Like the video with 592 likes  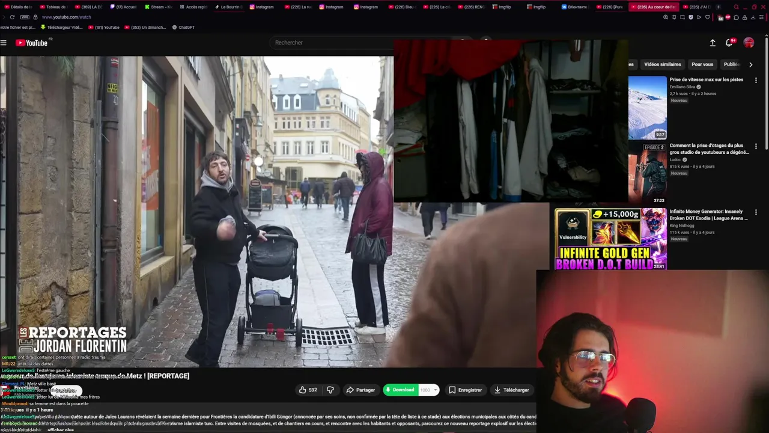(308, 390)
